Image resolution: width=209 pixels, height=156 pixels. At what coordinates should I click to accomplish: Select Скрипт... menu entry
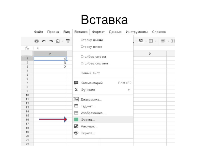[x=103, y=133]
